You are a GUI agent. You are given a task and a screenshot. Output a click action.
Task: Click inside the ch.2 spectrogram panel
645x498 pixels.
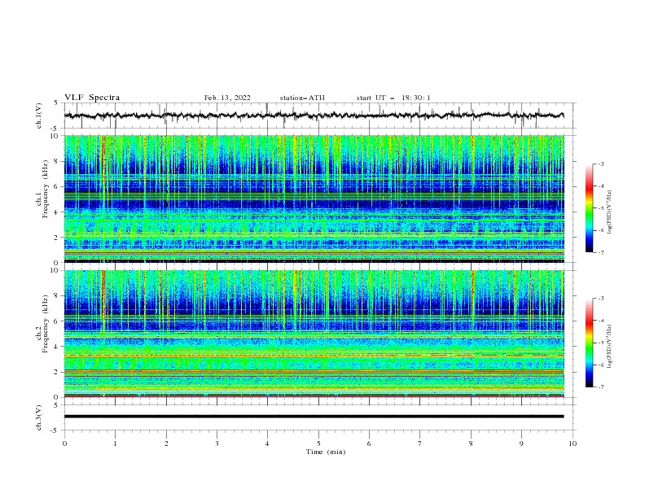314,334
